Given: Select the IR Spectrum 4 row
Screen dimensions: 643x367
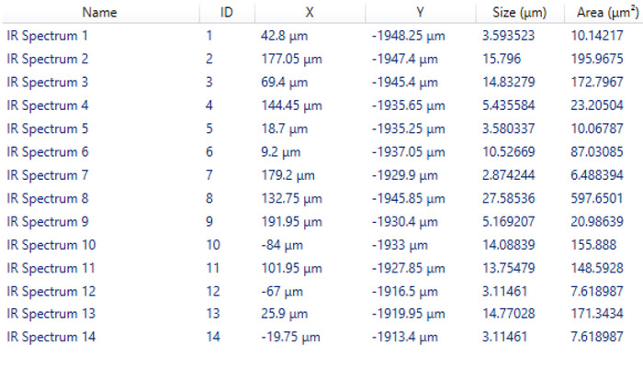Looking at the screenshot, I should (321, 106).
